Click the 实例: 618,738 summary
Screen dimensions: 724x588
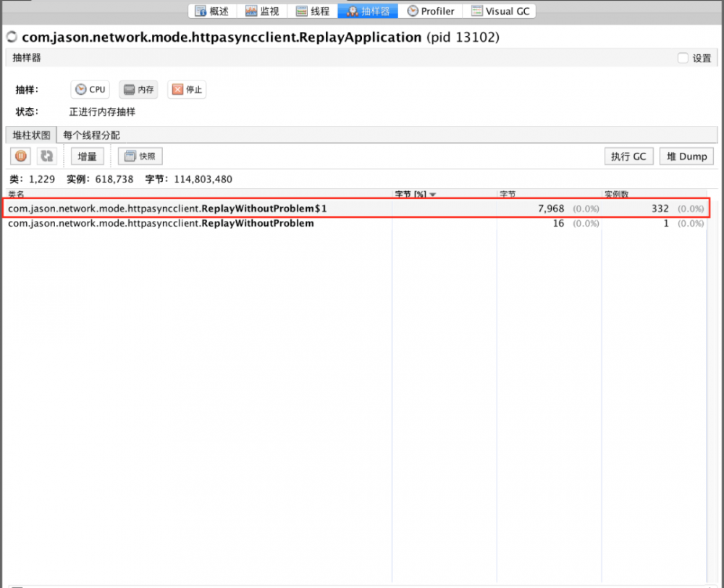100,179
